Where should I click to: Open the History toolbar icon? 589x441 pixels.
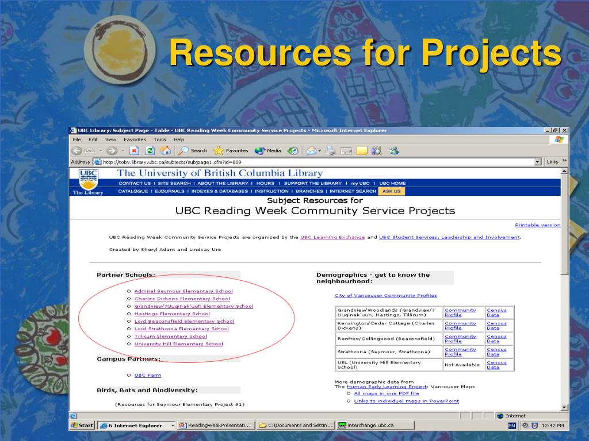click(x=293, y=151)
